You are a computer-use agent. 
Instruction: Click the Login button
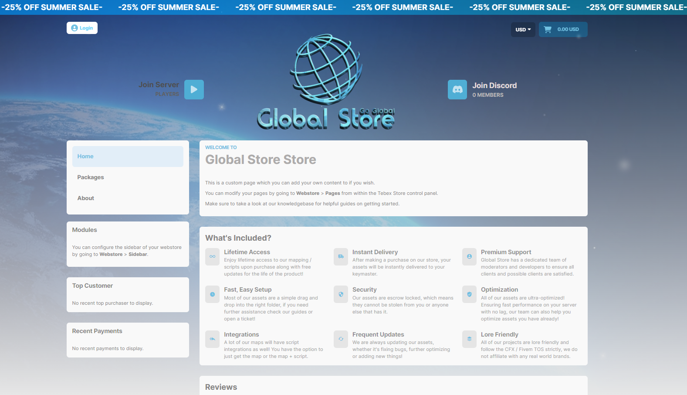point(82,28)
